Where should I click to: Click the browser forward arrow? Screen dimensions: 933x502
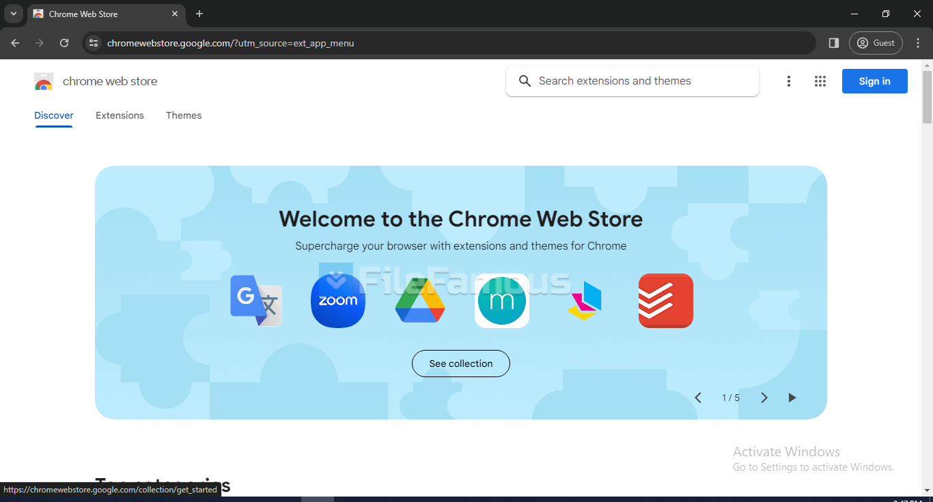pos(40,43)
